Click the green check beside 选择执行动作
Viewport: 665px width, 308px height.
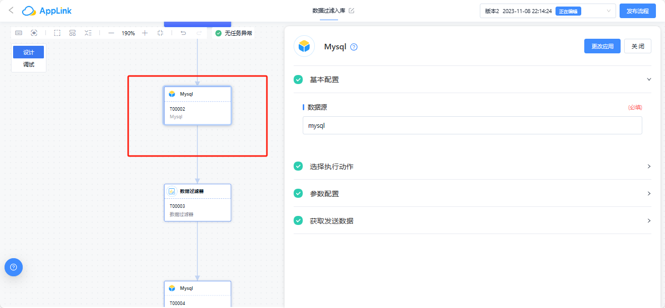click(x=298, y=166)
